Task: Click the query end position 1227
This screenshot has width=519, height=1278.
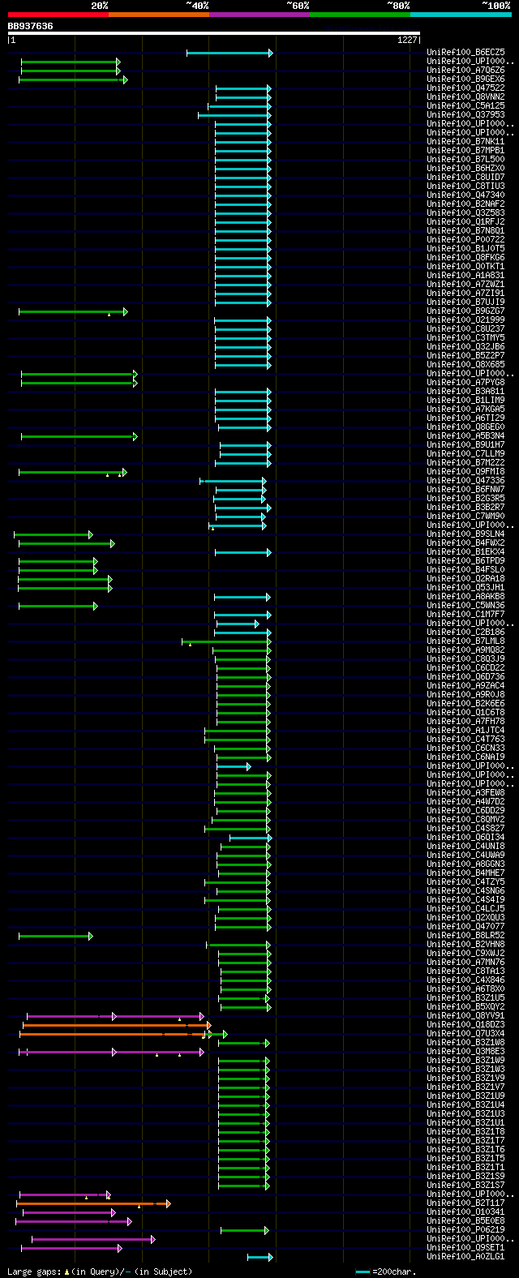Action: 407,40
